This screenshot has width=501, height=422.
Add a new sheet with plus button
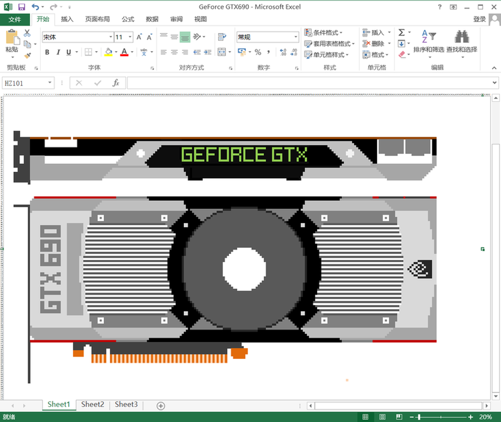(x=161, y=405)
